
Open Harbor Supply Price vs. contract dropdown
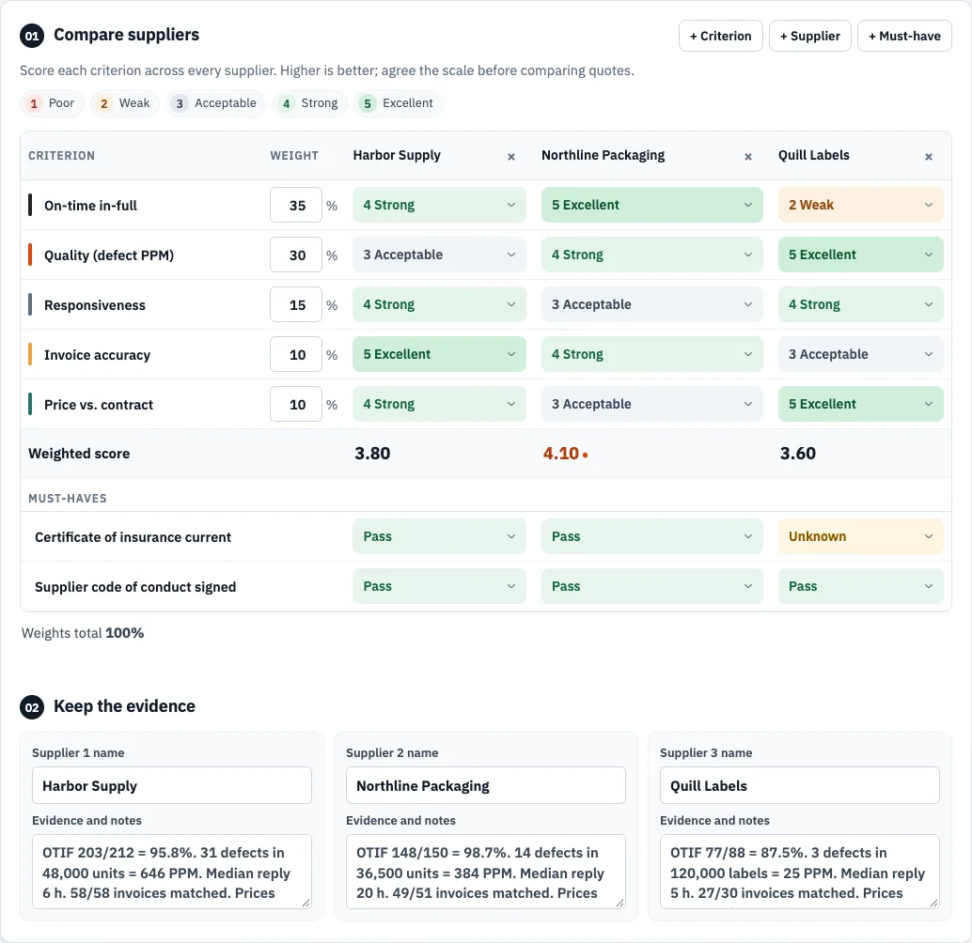[x=439, y=404]
